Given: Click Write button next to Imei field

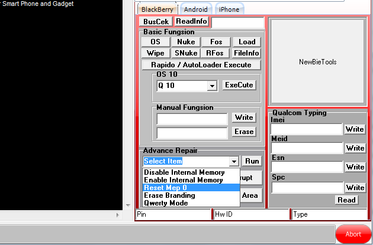Looking at the screenshot, I should coord(355,129).
